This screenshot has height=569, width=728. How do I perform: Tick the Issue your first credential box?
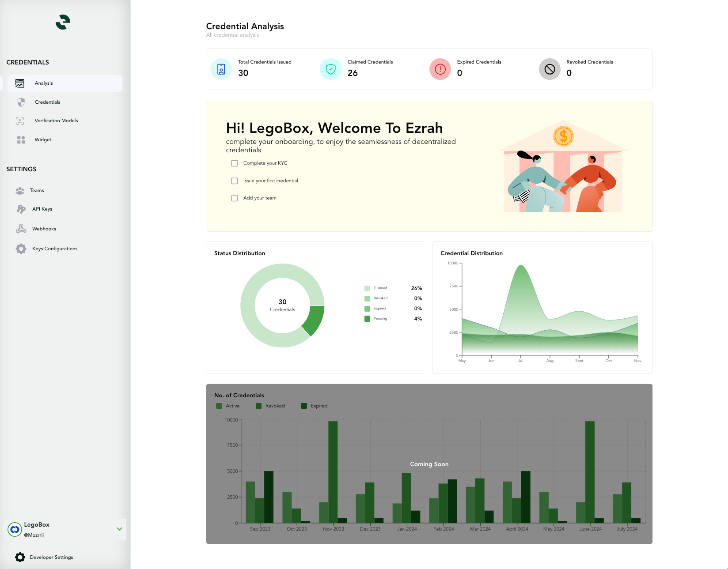(x=235, y=181)
